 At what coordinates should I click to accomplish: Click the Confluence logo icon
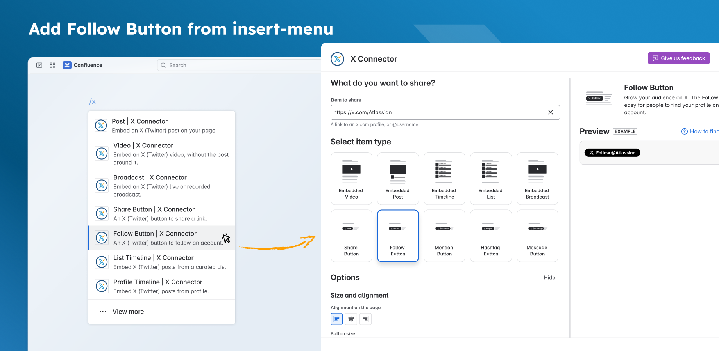67,65
